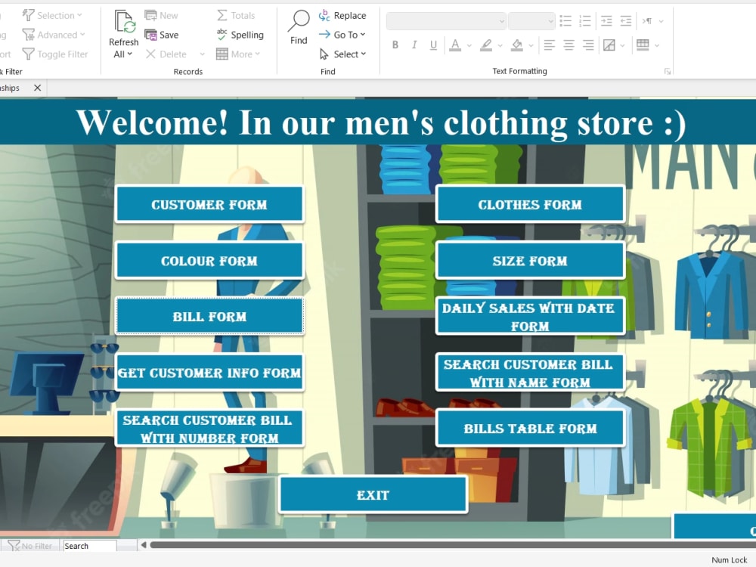
Task: Toggle Italic formatting
Action: point(414,45)
